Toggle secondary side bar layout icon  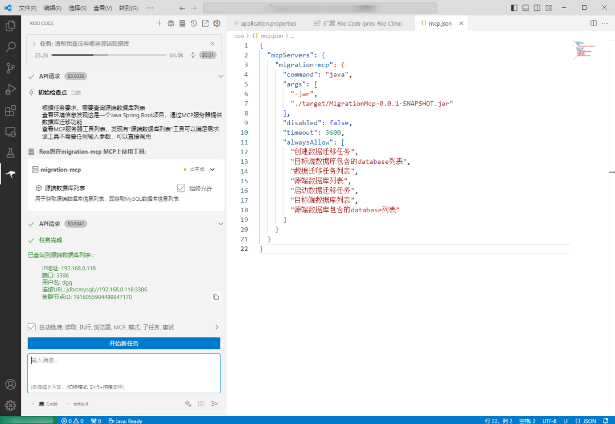pos(537,8)
